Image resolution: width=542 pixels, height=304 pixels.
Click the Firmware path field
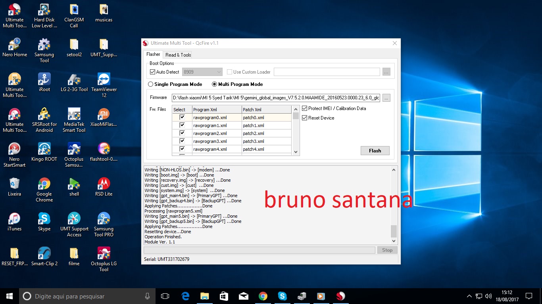pyautogui.click(x=276, y=98)
